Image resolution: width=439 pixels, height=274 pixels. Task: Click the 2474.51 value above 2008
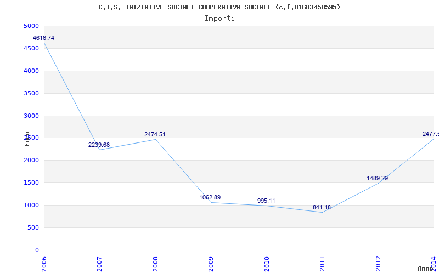[155, 134]
